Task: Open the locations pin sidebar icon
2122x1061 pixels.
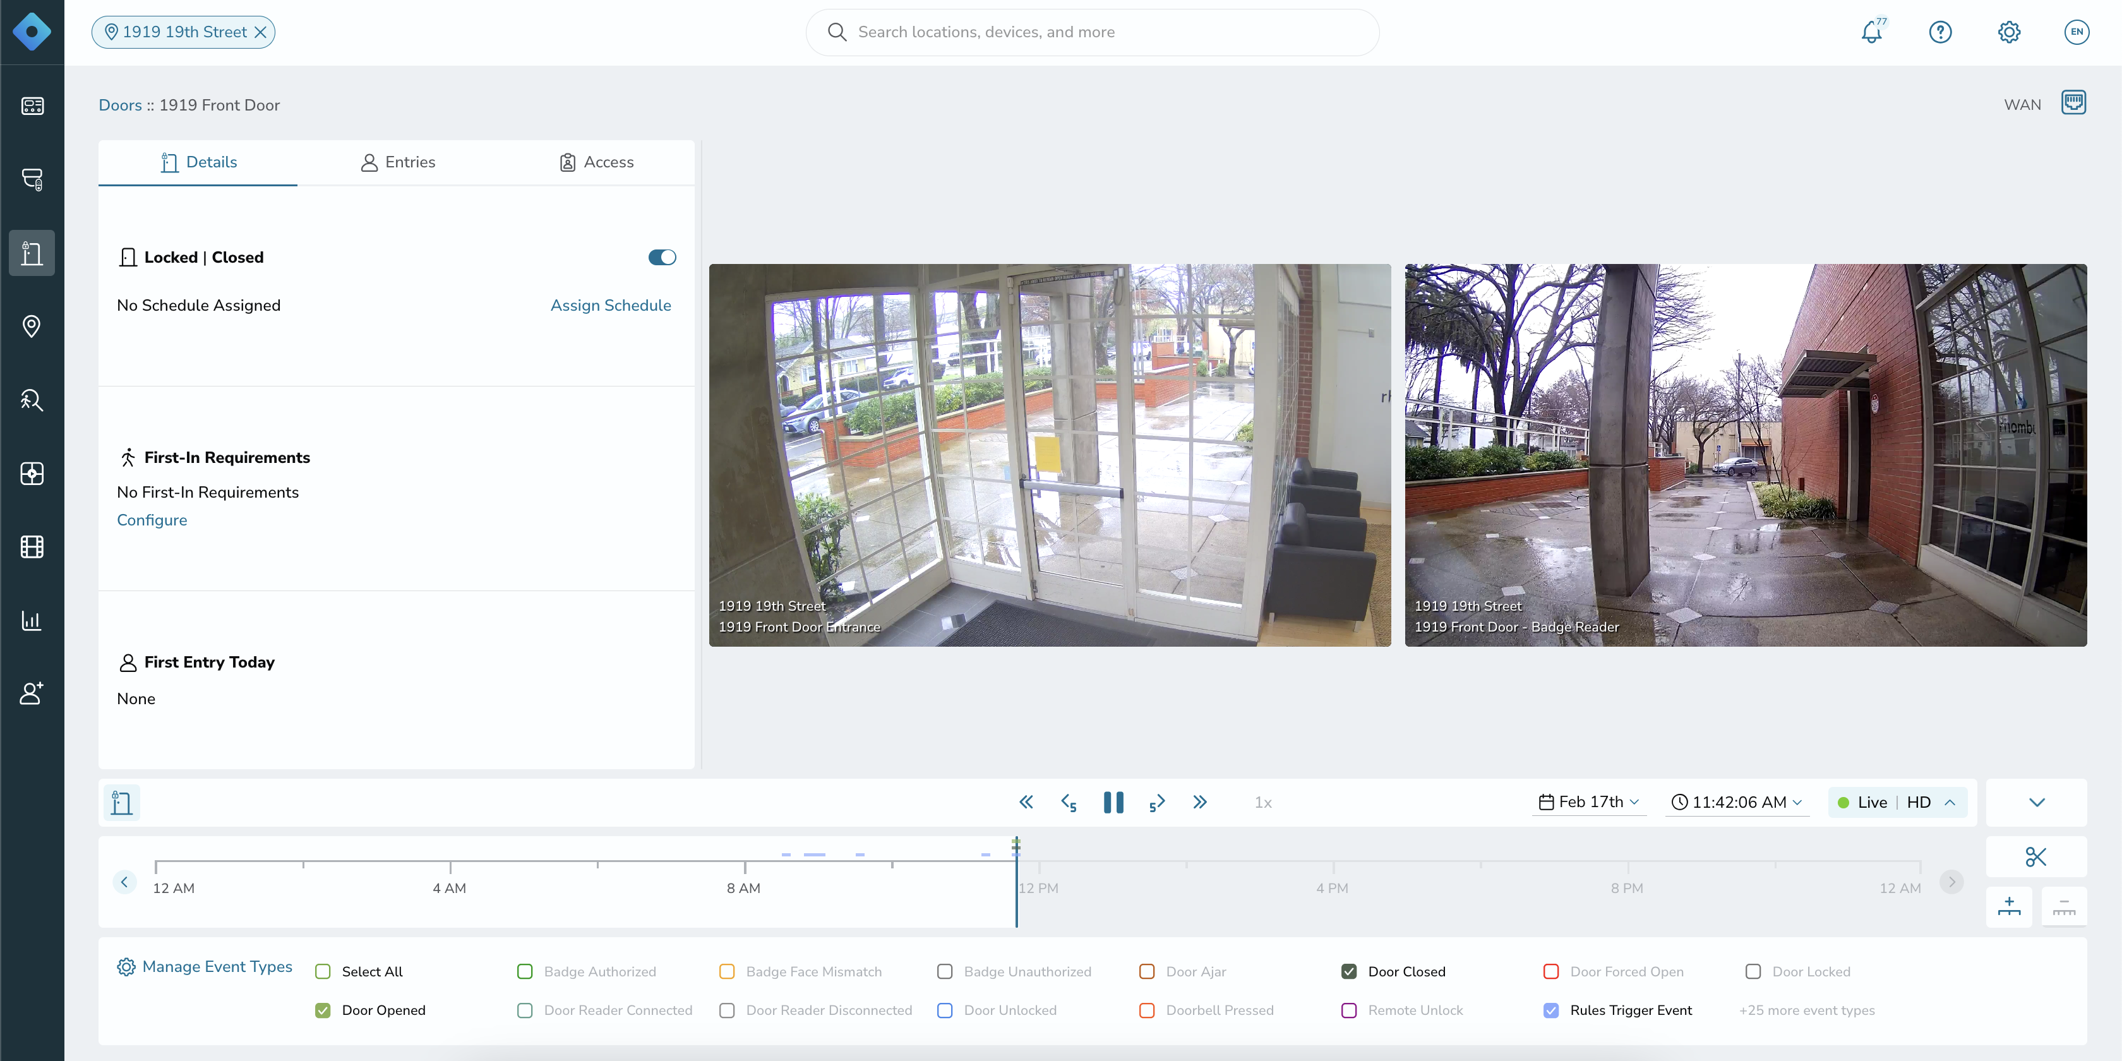Action: tap(32, 327)
